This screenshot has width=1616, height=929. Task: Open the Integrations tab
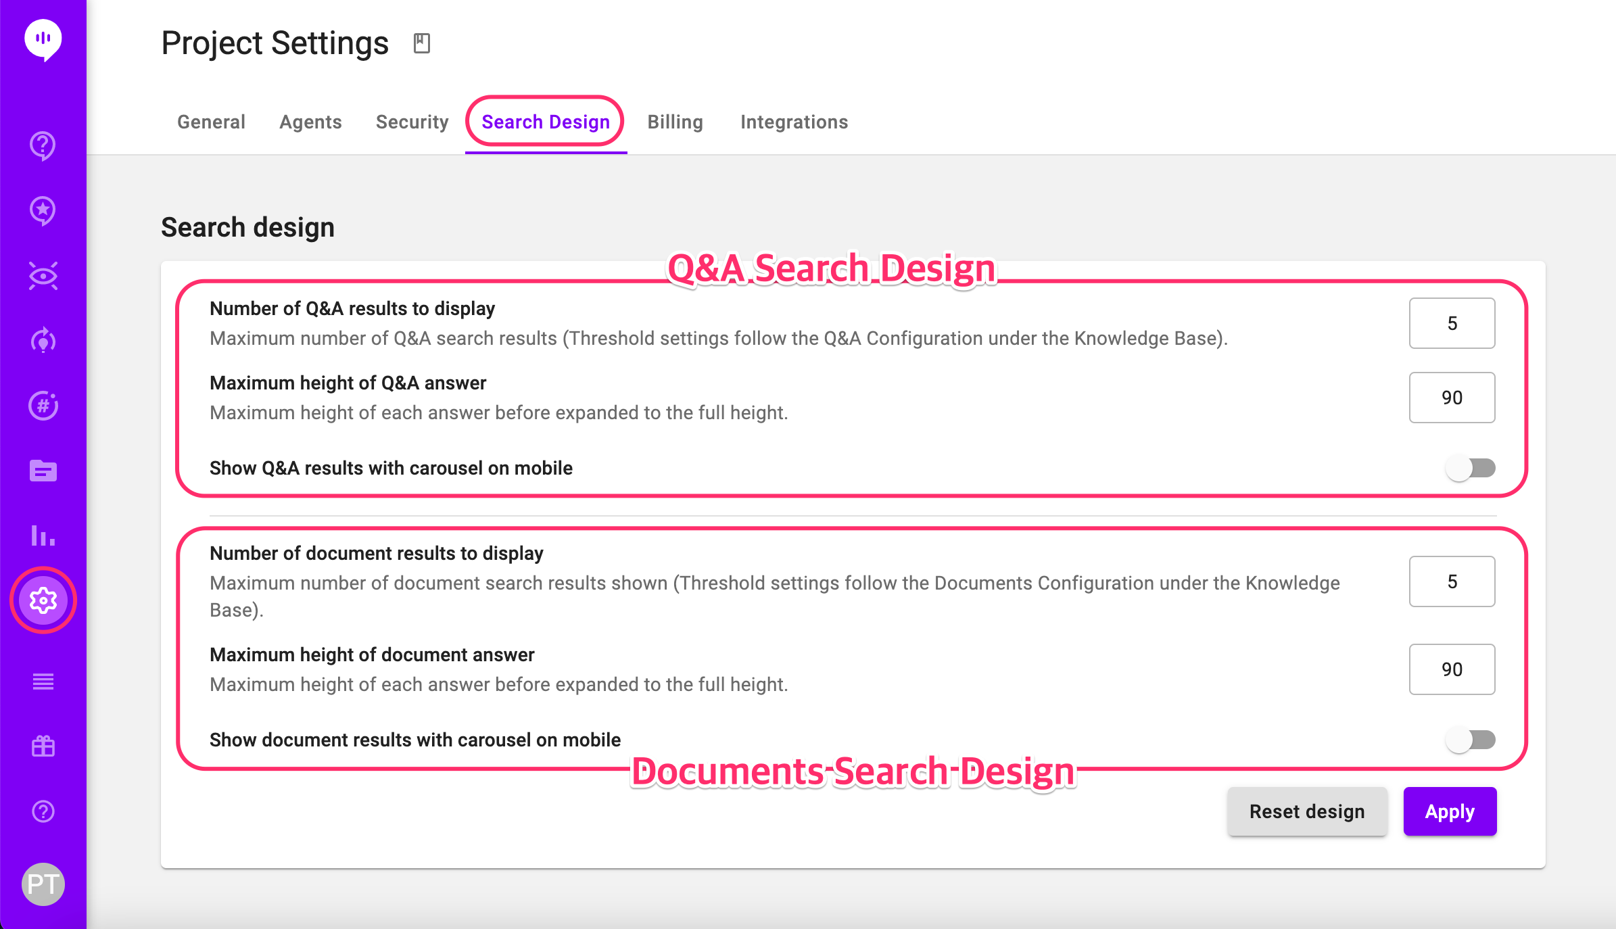coord(794,122)
